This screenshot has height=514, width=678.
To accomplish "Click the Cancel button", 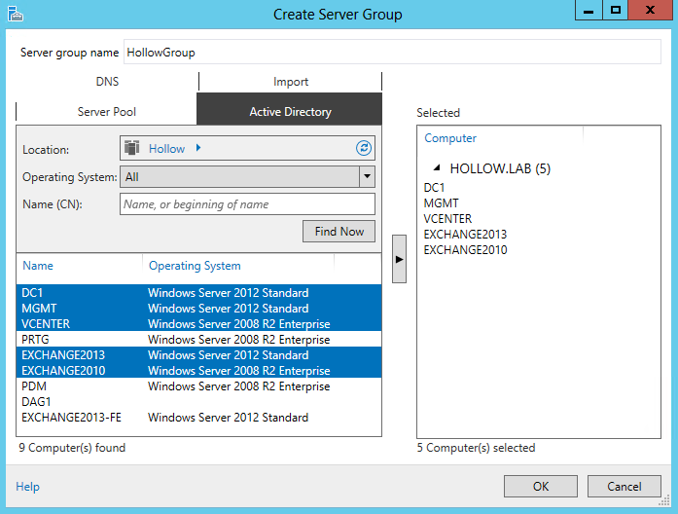I will pyautogui.click(x=624, y=487).
